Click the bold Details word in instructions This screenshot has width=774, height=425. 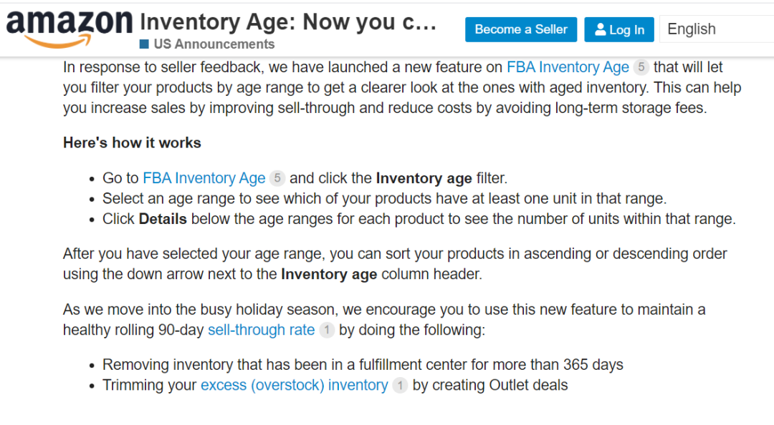point(163,219)
